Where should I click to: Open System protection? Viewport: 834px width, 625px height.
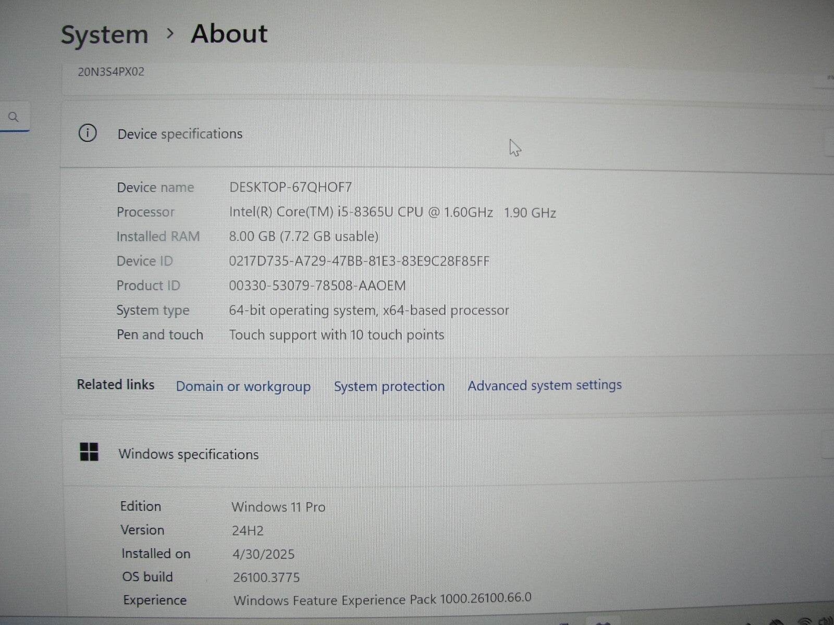pos(388,386)
